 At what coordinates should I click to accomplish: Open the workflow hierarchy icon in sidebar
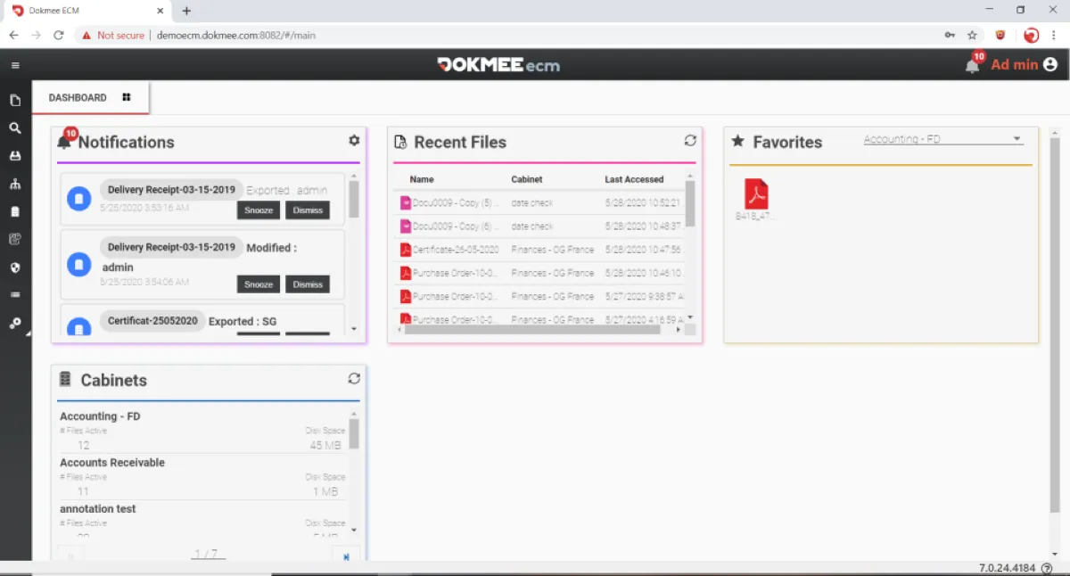(x=15, y=185)
